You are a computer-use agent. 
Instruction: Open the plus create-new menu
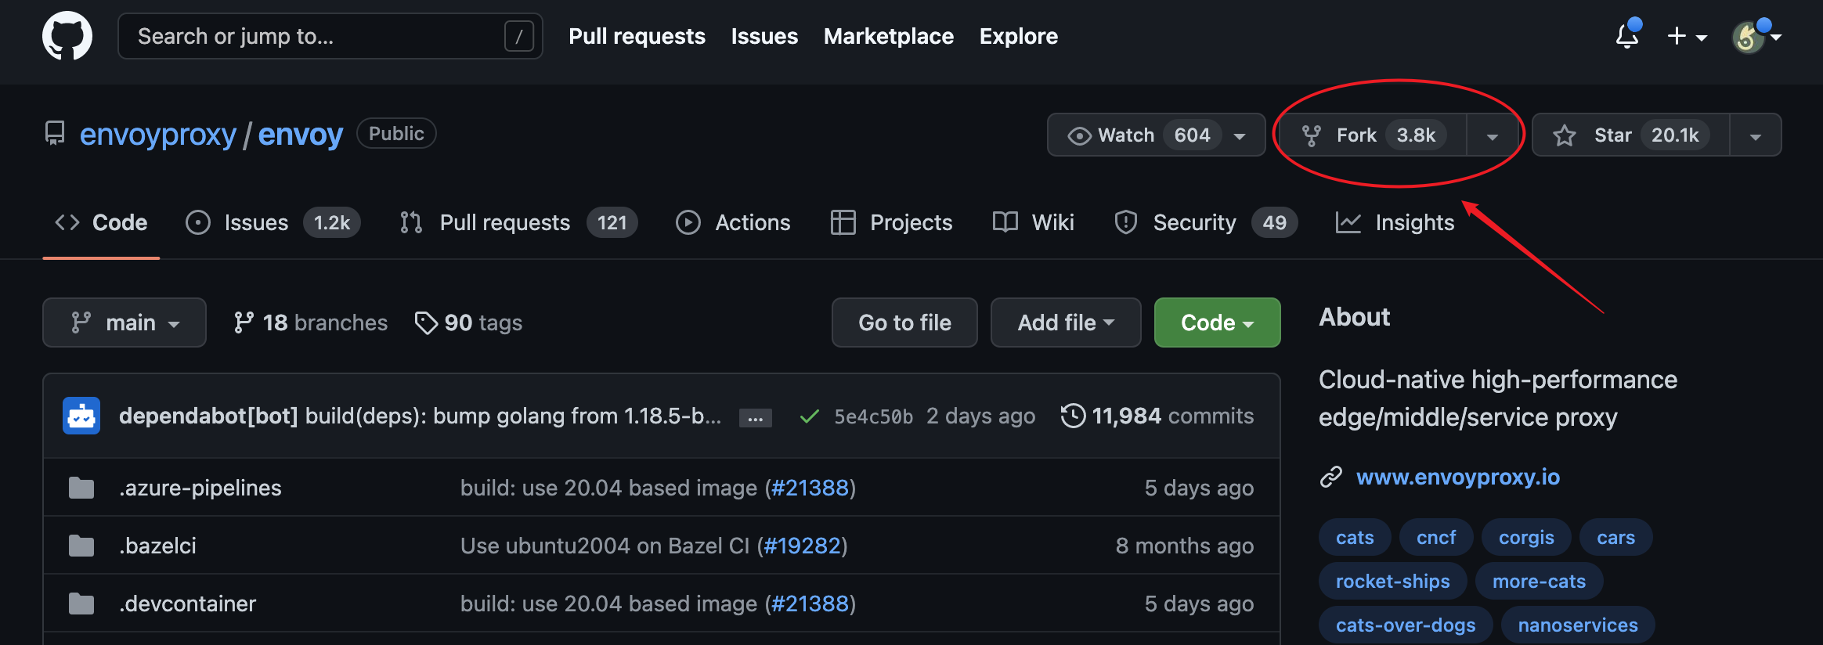1687,36
